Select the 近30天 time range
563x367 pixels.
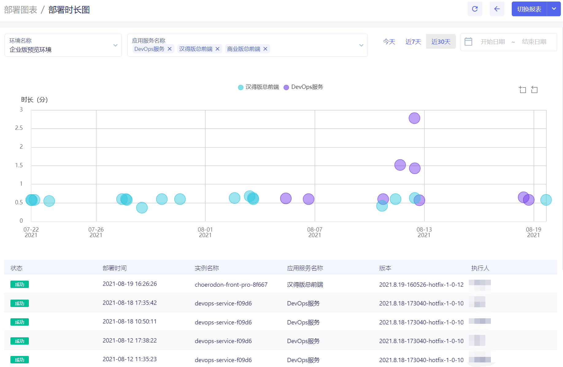441,42
